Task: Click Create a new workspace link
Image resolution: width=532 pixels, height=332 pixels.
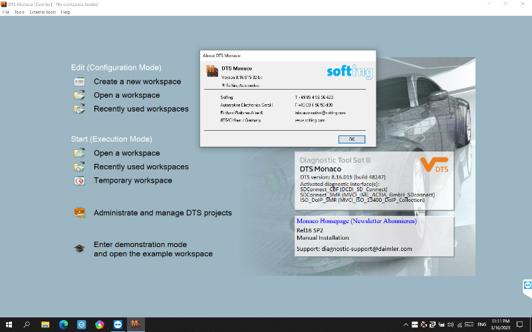Action: point(138,82)
